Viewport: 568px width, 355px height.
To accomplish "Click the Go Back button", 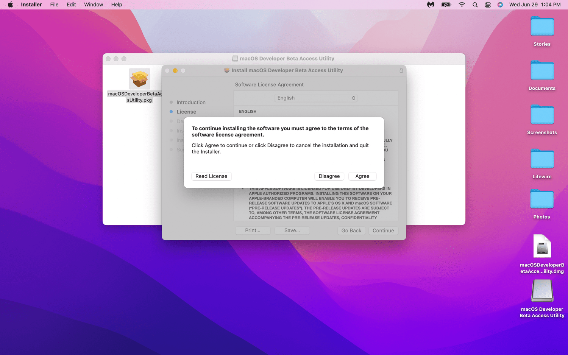I will tap(351, 230).
